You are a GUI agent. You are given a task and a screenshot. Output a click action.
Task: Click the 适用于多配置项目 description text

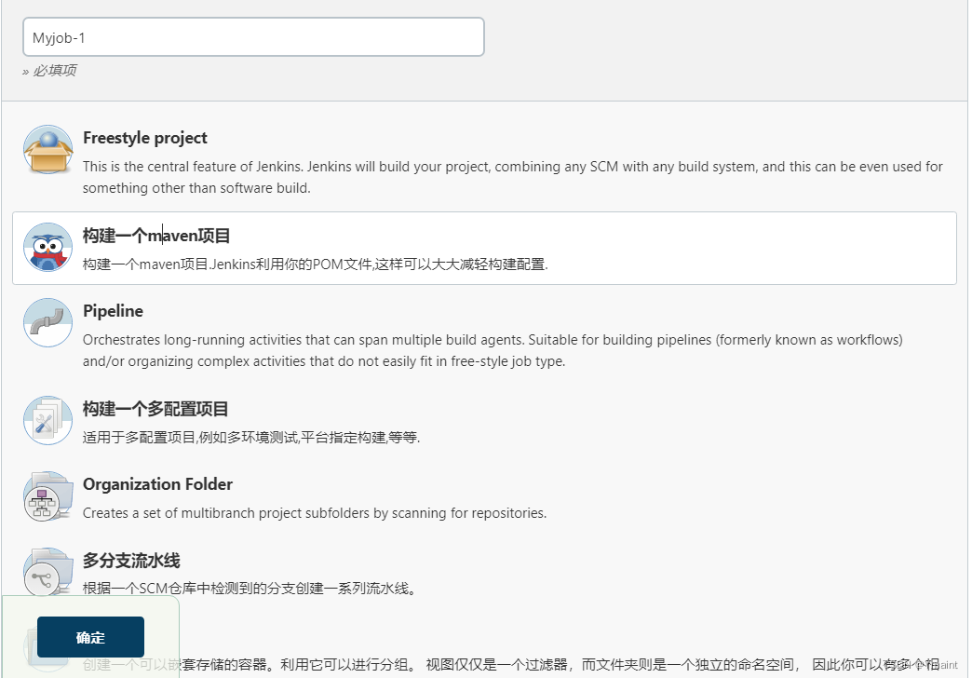[x=251, y=438]
